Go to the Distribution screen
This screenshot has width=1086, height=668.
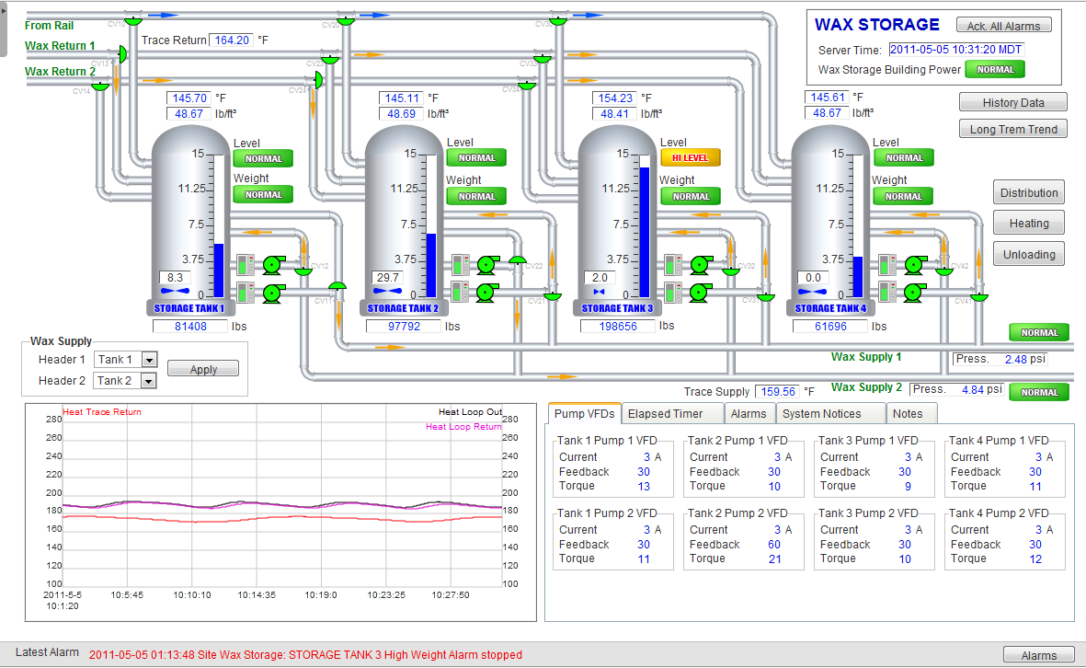click(1028, 192)
